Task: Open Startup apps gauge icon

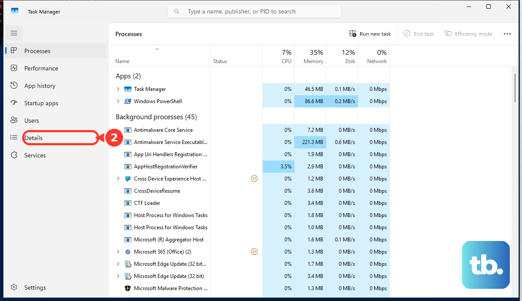Action: tap(14, 103)
